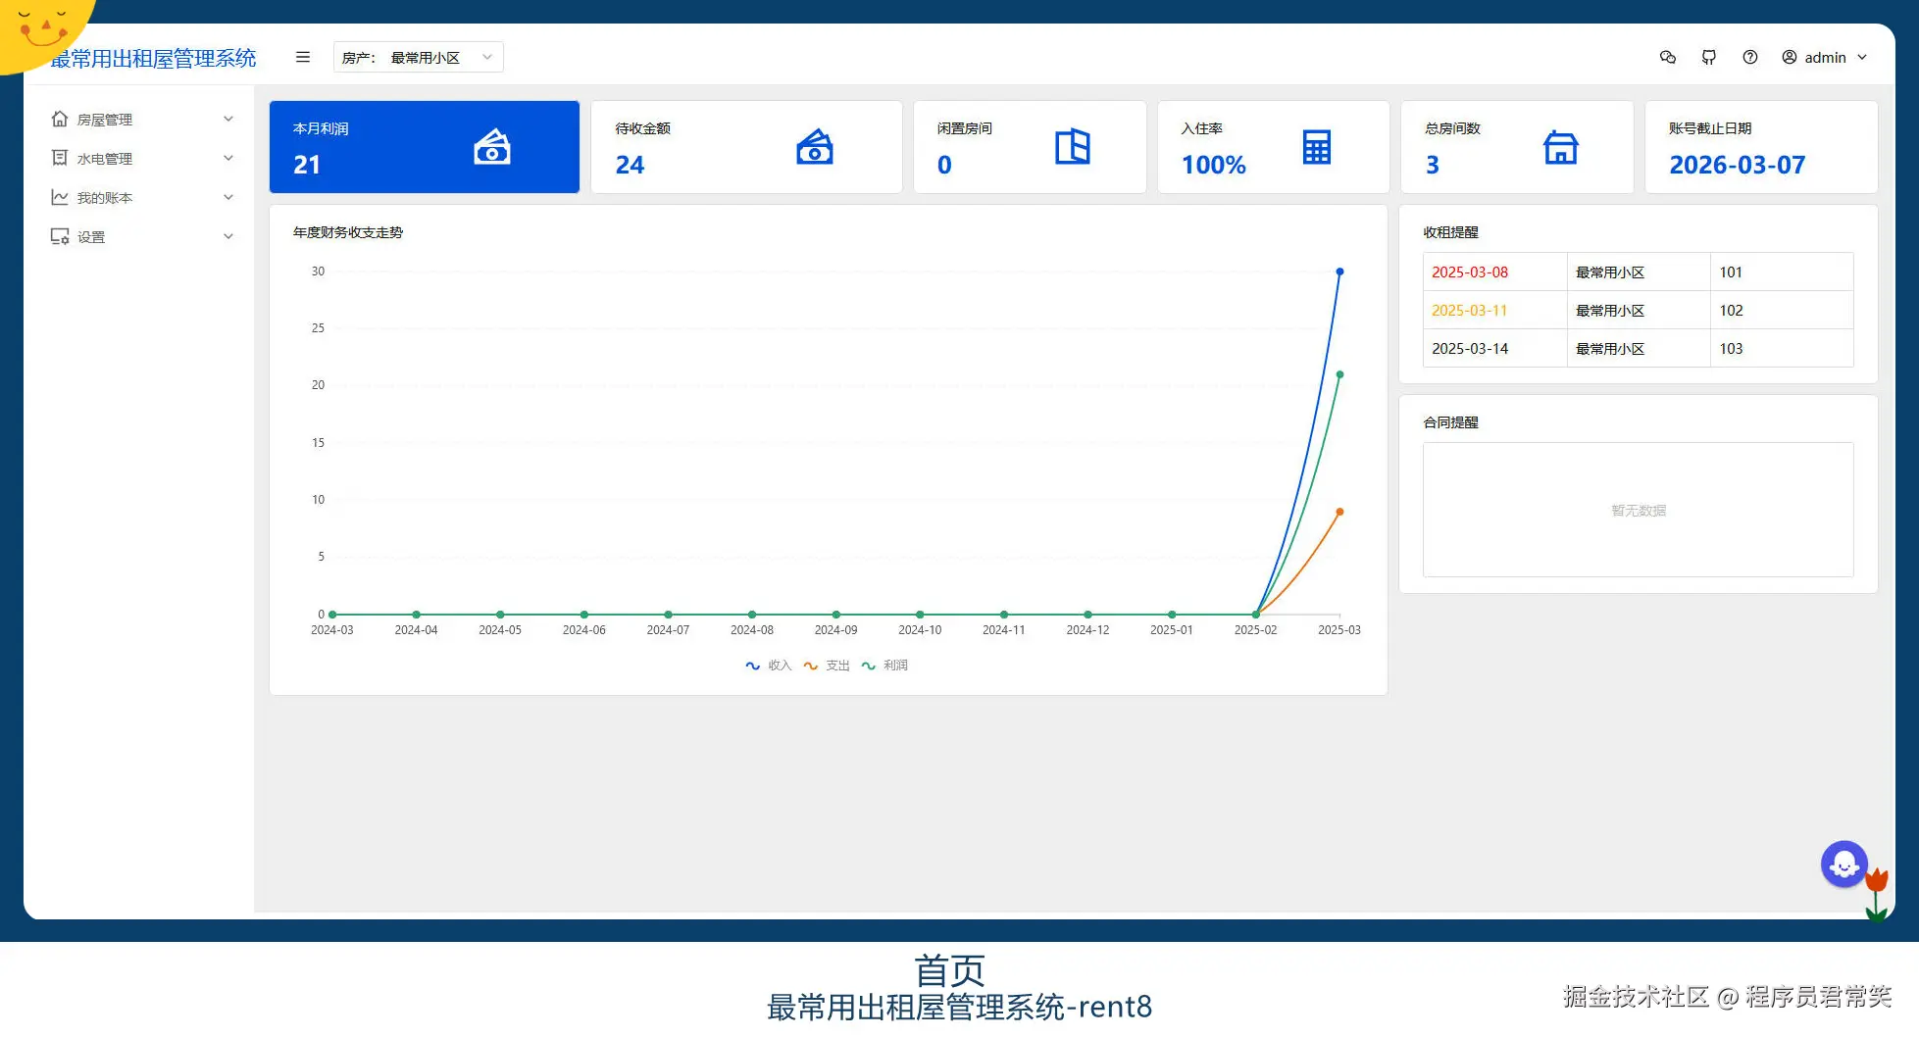Click 最常用小区 in the 2025-03-11 row
This screenshot has height=1037, width=1919.
tap(1610, 311)
